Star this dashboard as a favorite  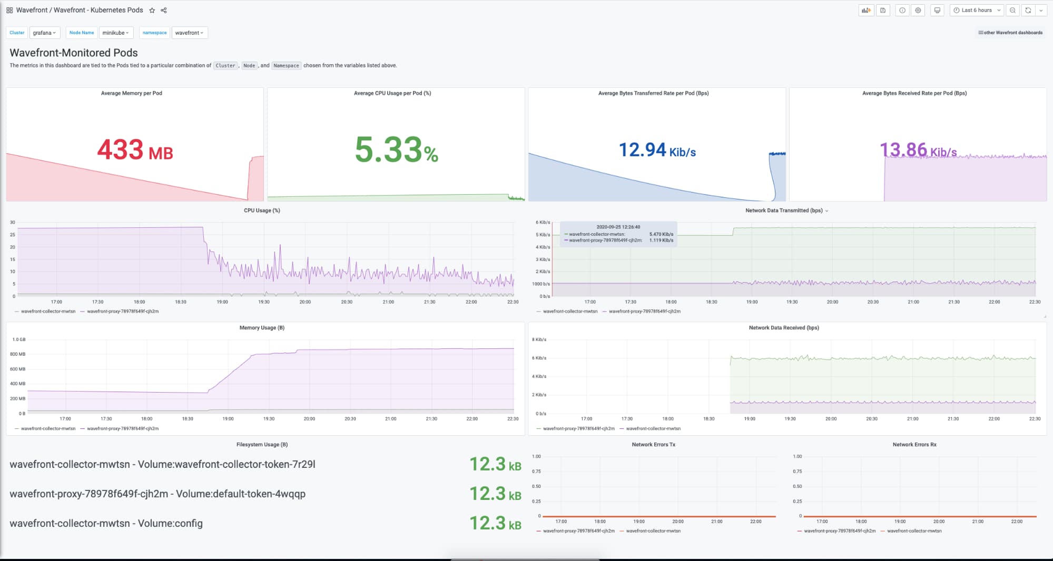pyautogui.click(x=152, y=10)
